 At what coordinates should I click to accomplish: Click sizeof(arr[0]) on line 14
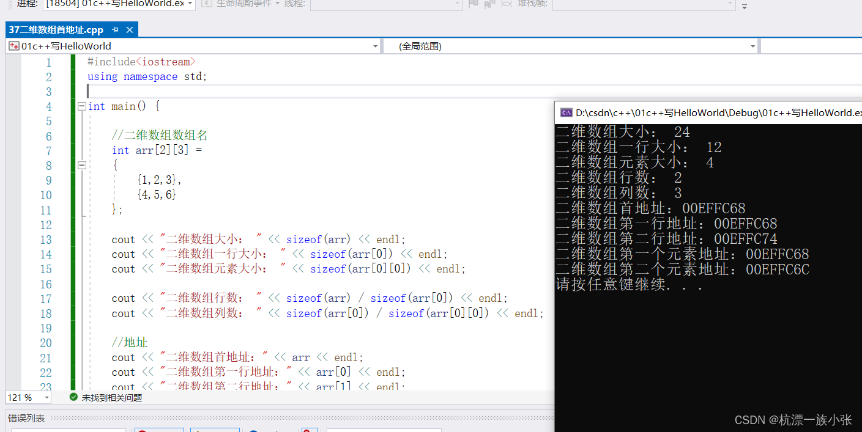click(x=352, y=254)
